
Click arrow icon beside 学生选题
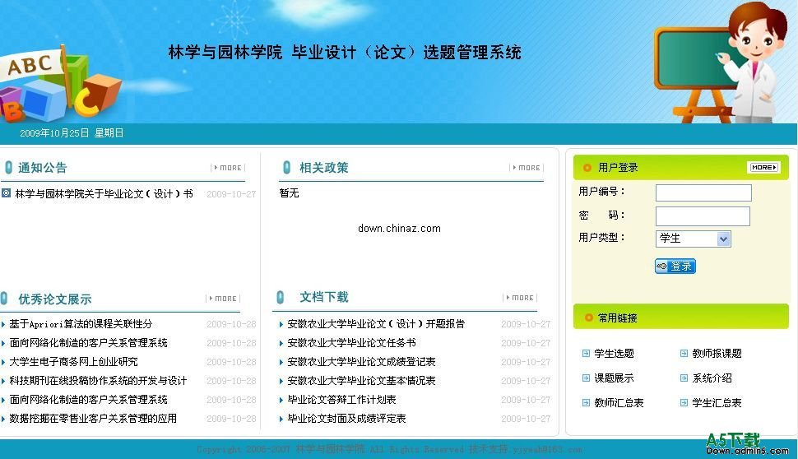point(586,353)
